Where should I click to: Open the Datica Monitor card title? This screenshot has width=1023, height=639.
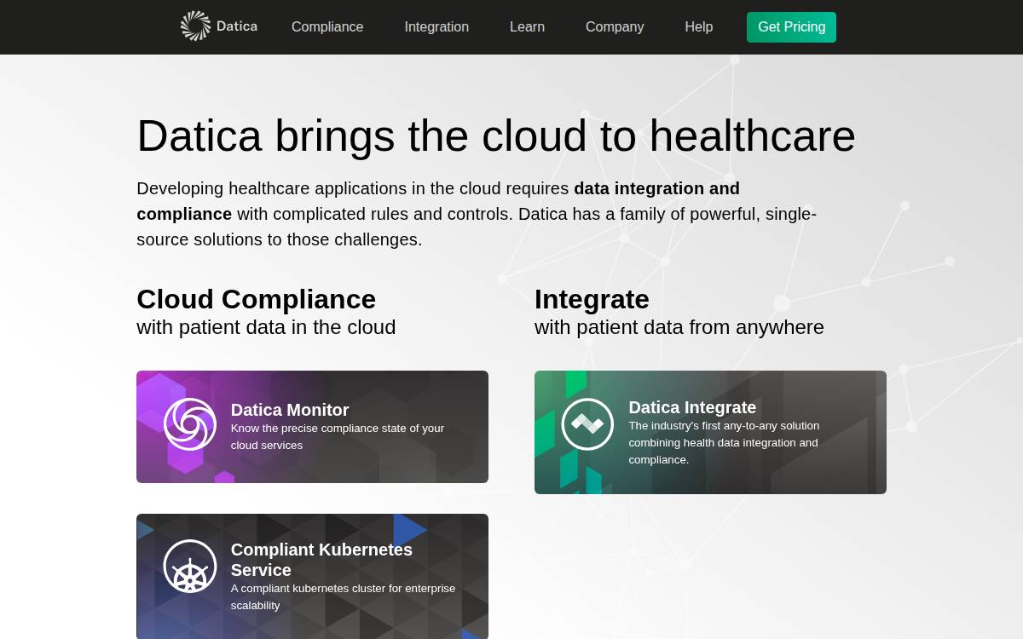coord(290,410)
